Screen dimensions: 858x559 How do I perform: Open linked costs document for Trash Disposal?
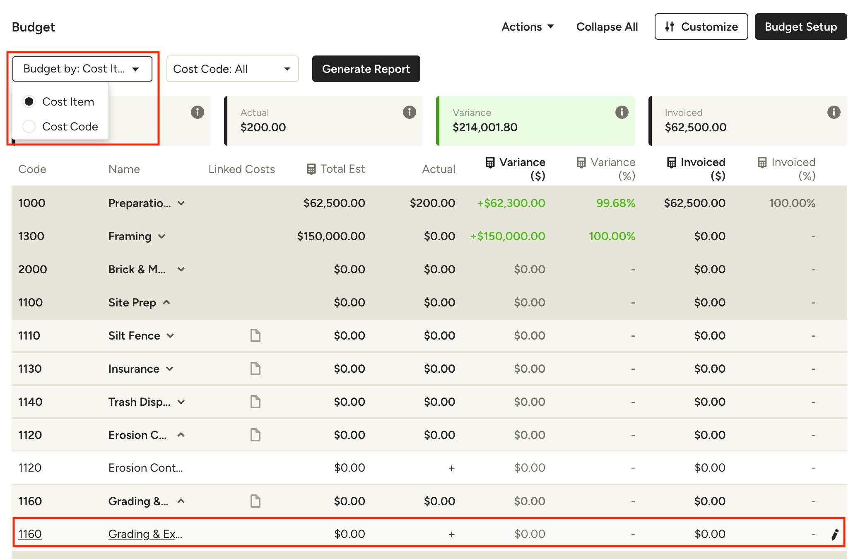(255, 402)
